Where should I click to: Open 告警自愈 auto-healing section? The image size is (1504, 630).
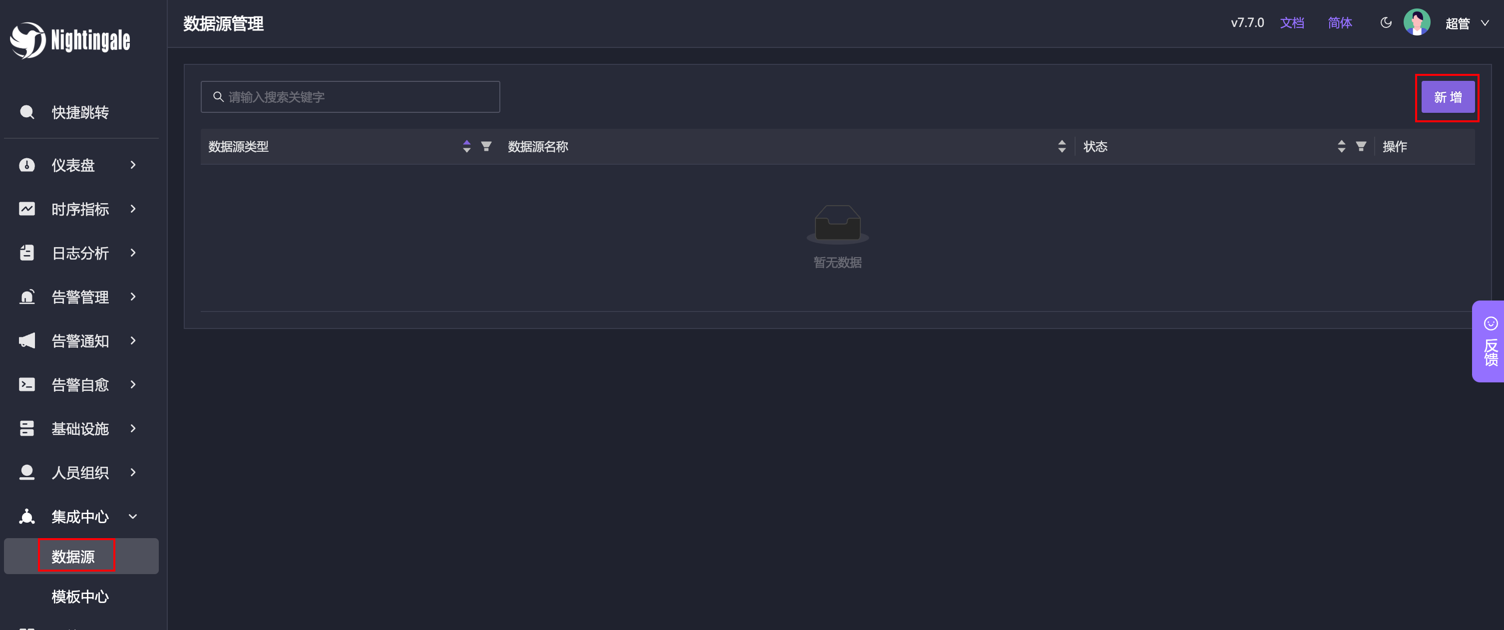pos(79,384)
